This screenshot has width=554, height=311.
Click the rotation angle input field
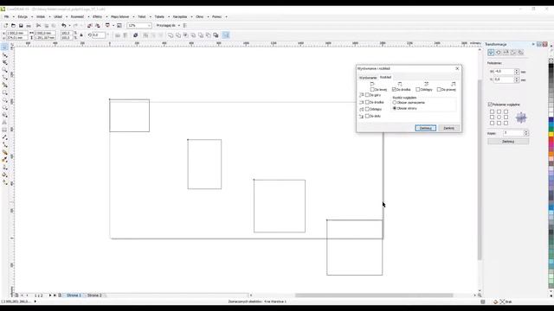(99, 35)
